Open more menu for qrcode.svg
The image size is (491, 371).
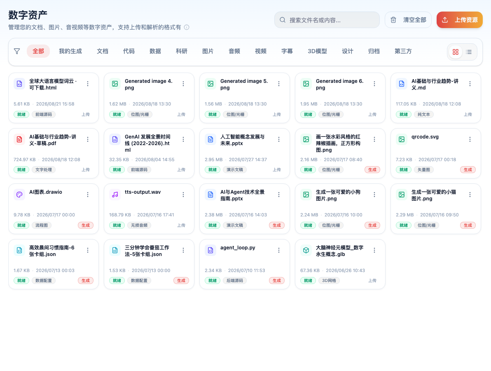pos(470,139)
